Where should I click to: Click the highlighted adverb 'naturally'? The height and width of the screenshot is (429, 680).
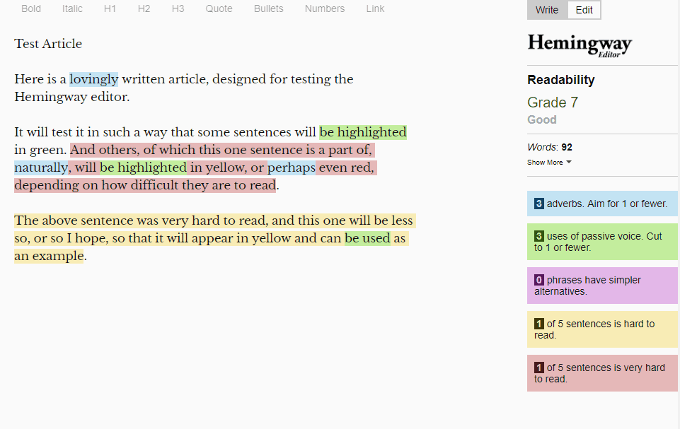tap(41, 168)
